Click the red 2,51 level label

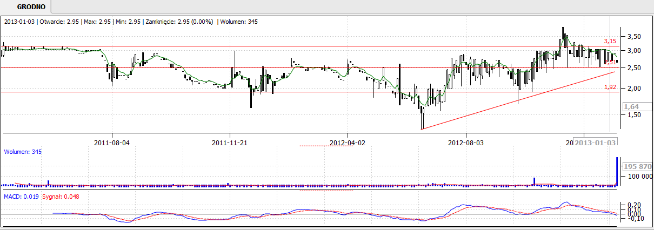click(x=609, y=63)
